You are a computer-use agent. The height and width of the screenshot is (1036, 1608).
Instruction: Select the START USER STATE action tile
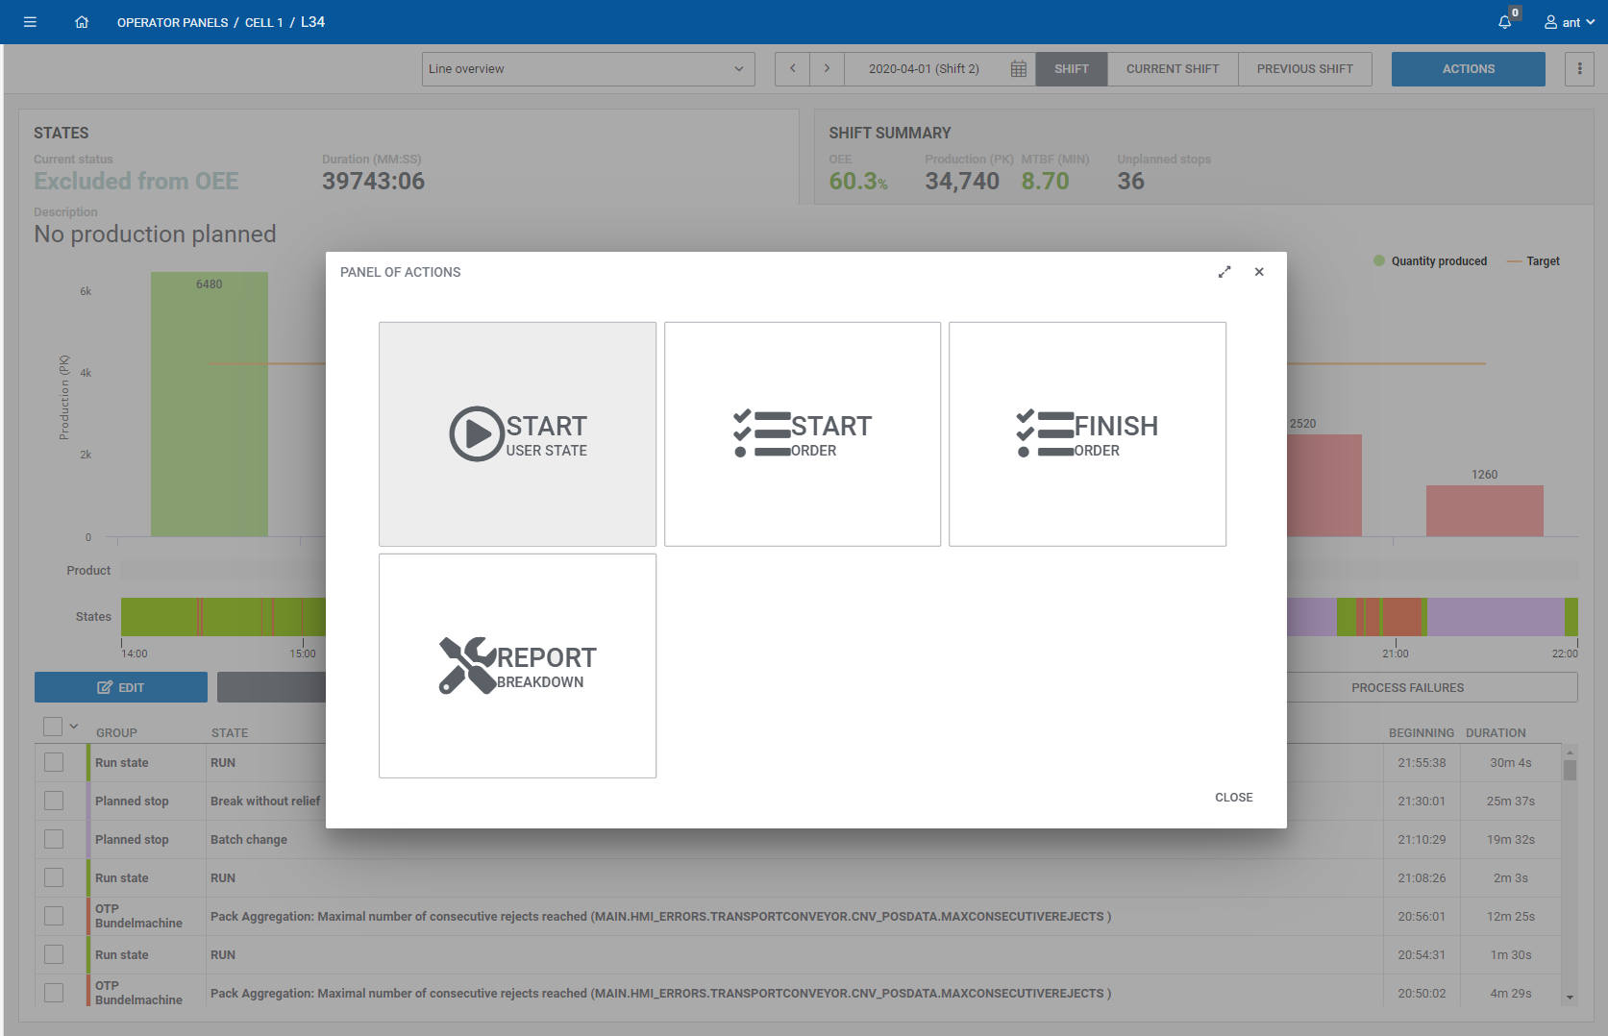coord(517,433)
